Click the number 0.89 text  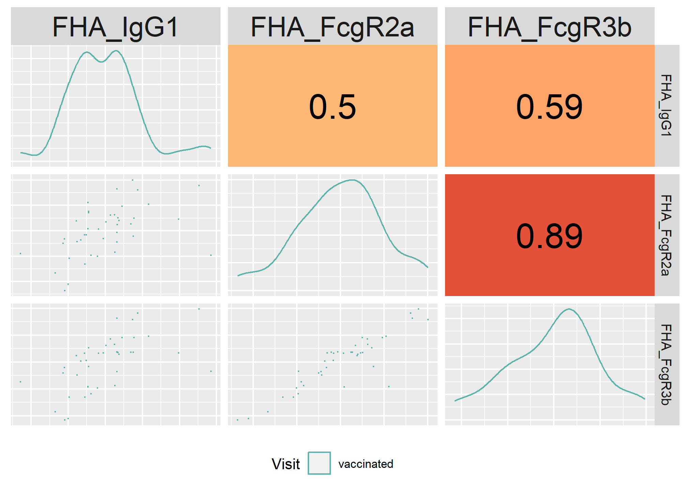[549, 236]
